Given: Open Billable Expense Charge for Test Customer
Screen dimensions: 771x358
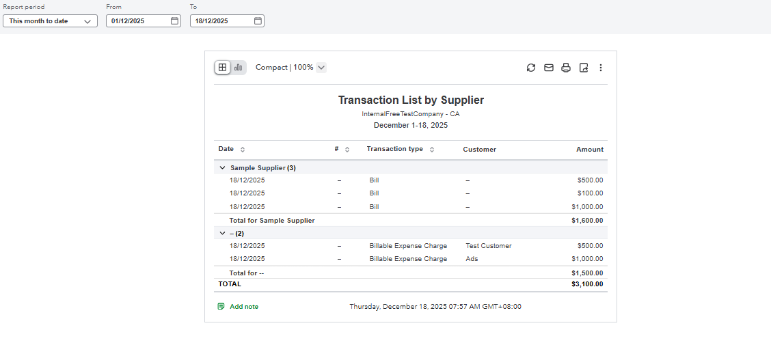Looking at the screenshot, I should click(408, 246).
